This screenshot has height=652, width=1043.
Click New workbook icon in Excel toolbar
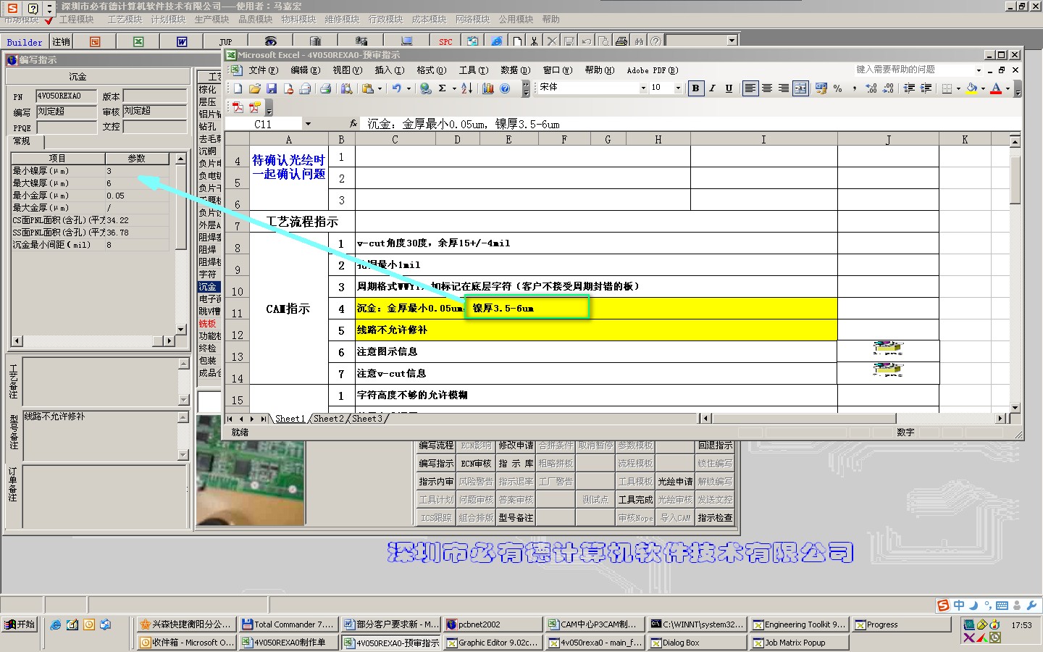(238, 88)
